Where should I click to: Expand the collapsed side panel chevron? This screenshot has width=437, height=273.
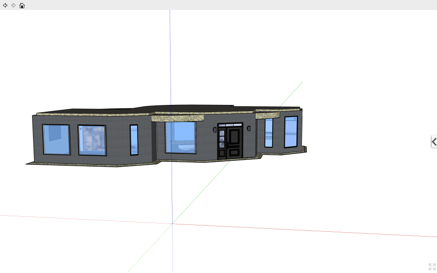coord(434,142)
